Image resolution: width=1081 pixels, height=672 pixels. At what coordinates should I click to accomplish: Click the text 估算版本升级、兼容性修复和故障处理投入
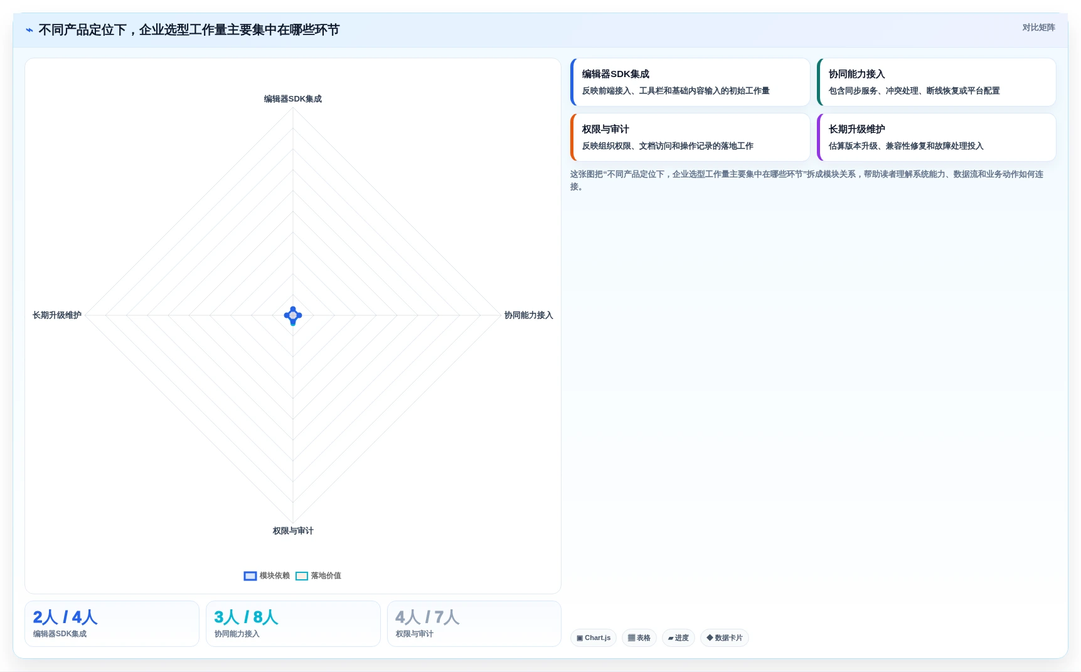[x=906, y=146]
